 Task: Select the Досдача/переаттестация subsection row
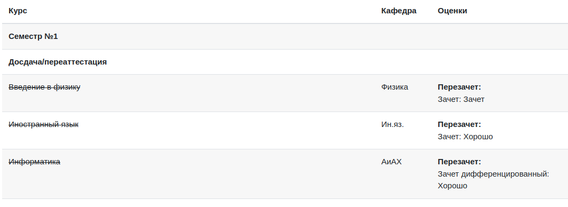tap(284, 62)
